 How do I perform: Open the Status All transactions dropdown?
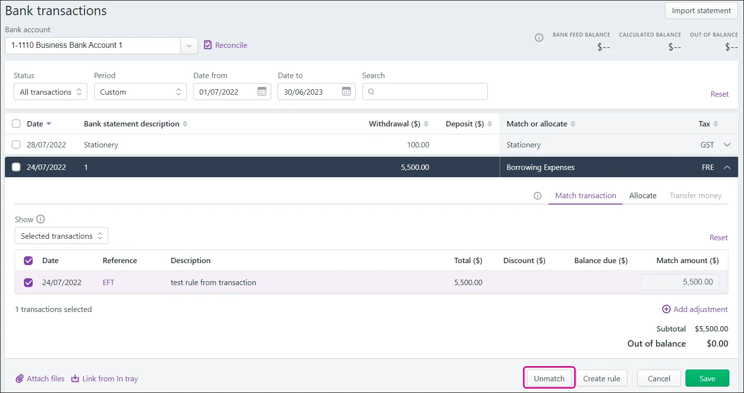coord(50,92)
